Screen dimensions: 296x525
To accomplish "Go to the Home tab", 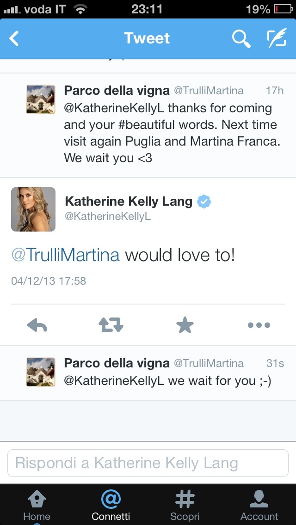I will (x=37, y=506).
